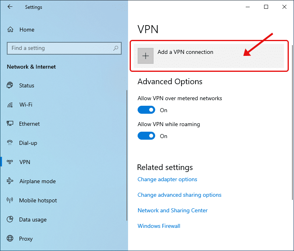Open the Mobile hotspot icon
Screen dimensions: 294x251
click(x=10, y=200)
